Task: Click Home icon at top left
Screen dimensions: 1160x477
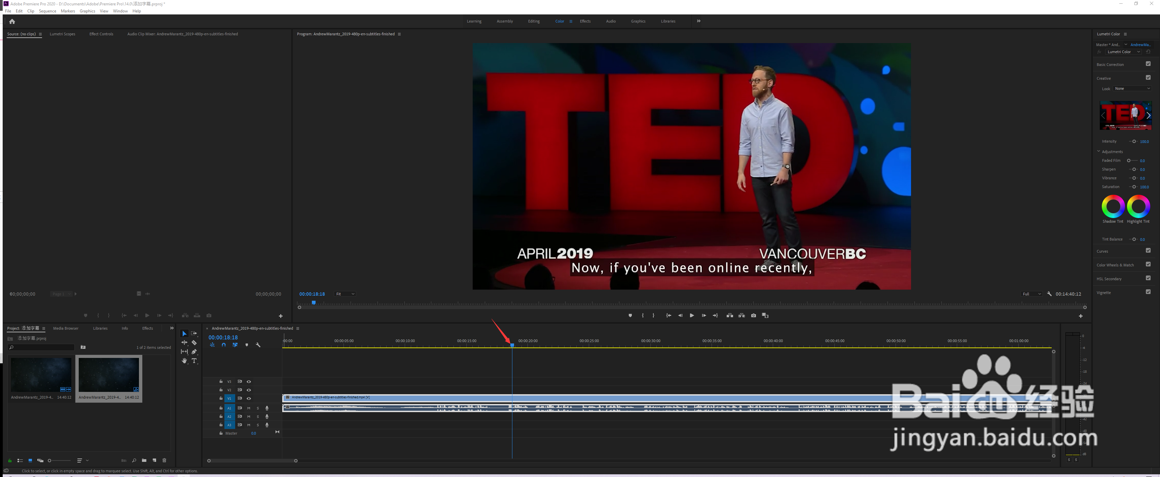Action: coord(12,21)
